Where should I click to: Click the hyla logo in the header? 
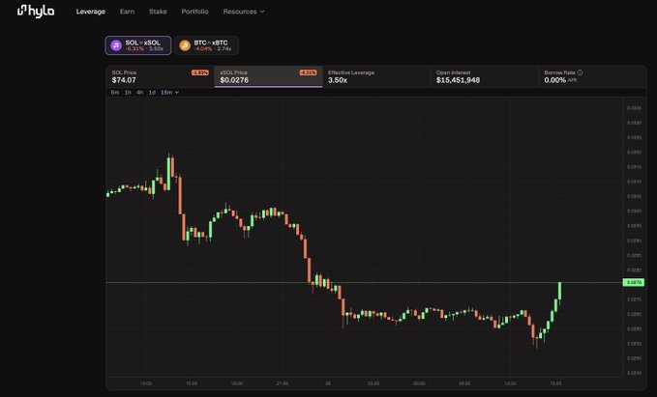point(36,12)
